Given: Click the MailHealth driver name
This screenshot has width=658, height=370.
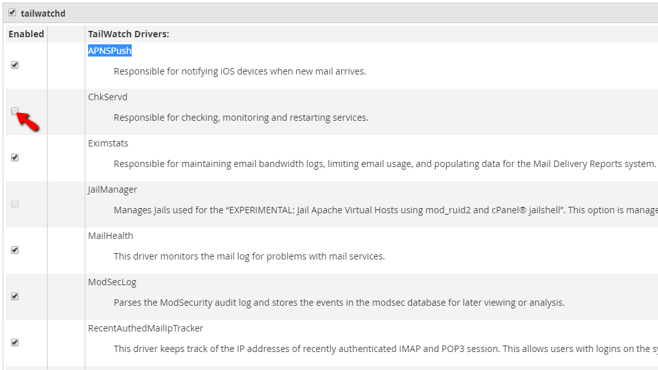Looking at the screenshot, I should pyautogui.click(x=111, y=236).
